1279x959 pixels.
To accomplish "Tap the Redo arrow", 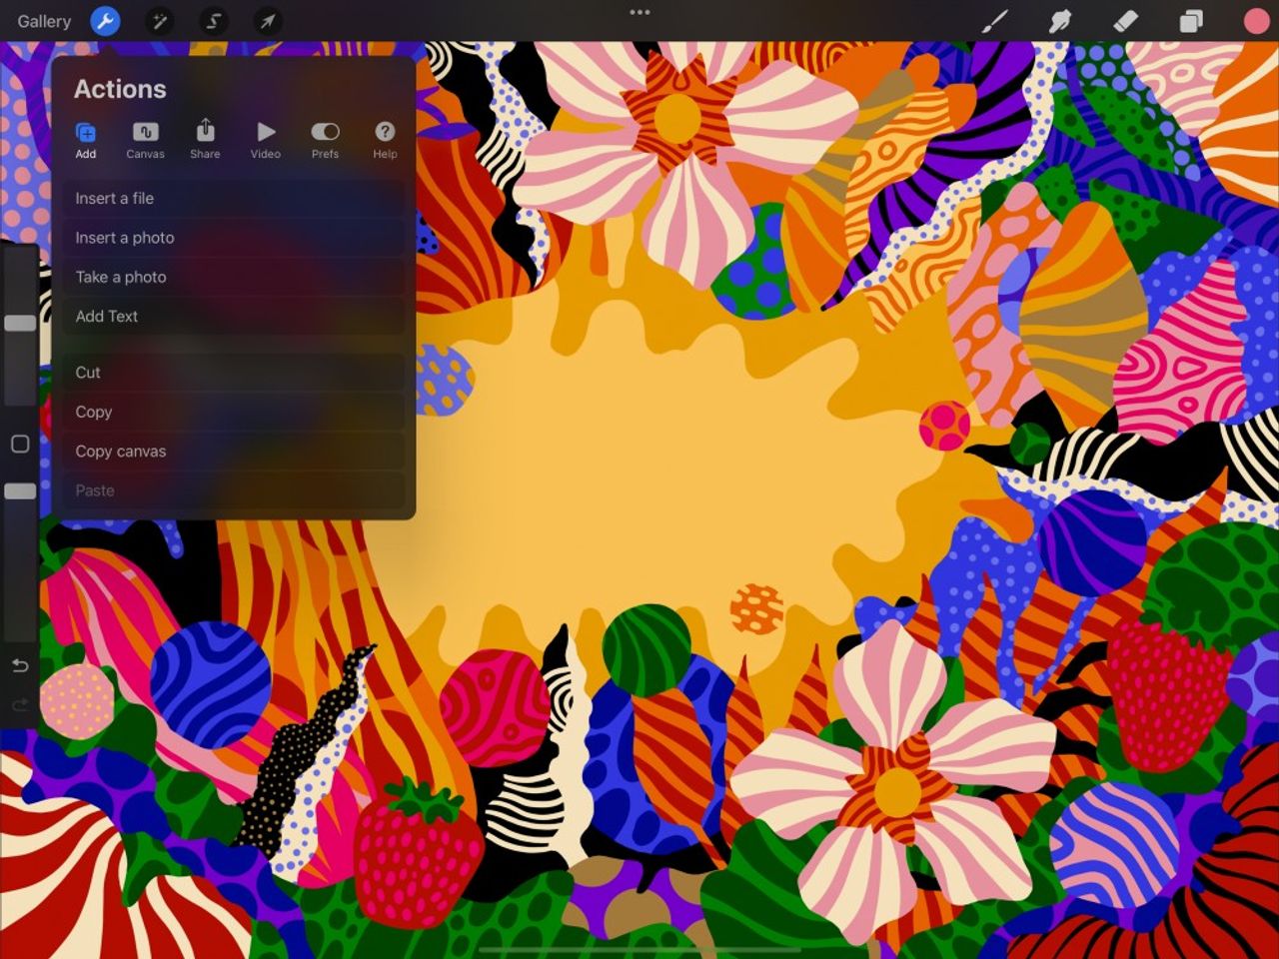I will [x=19, y=705].
